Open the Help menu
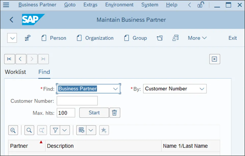This screenshot has width=245, height=156. tap(172, 5)
